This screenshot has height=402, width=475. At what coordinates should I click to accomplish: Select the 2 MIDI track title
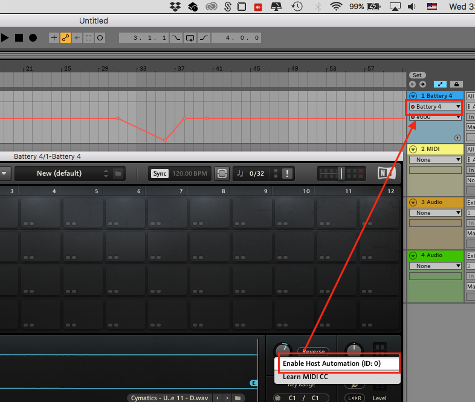coord(430,149)
